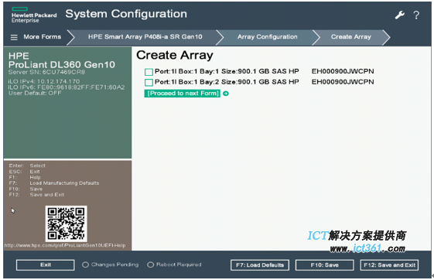Click the iLO IPv6 address text

click(67, 87)
